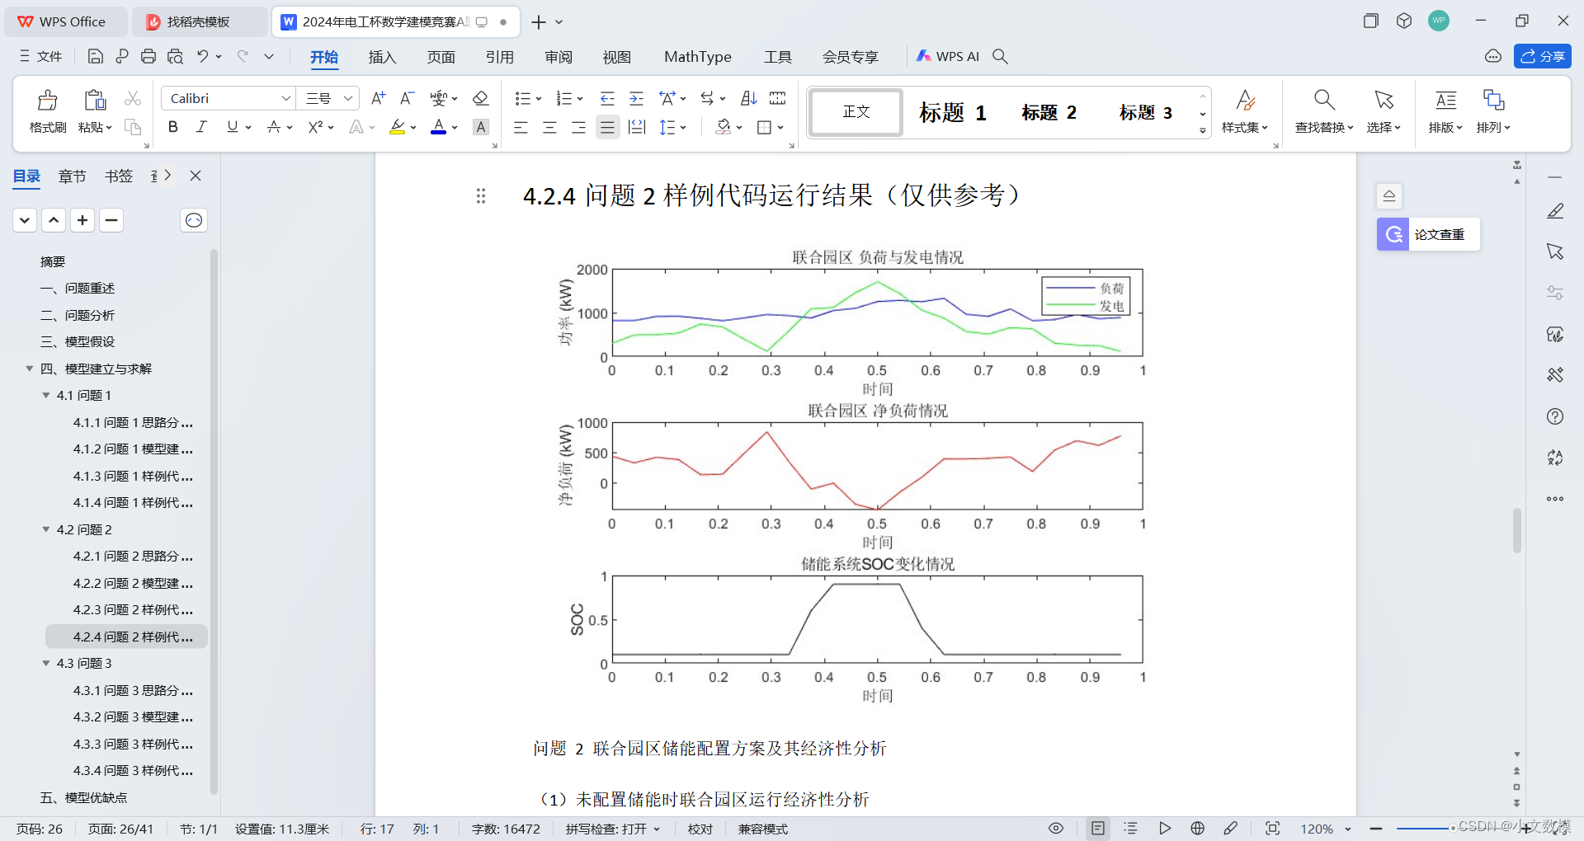Switch to 章节 tab in navigation pane
The image size is (1584, 841).
72,176
